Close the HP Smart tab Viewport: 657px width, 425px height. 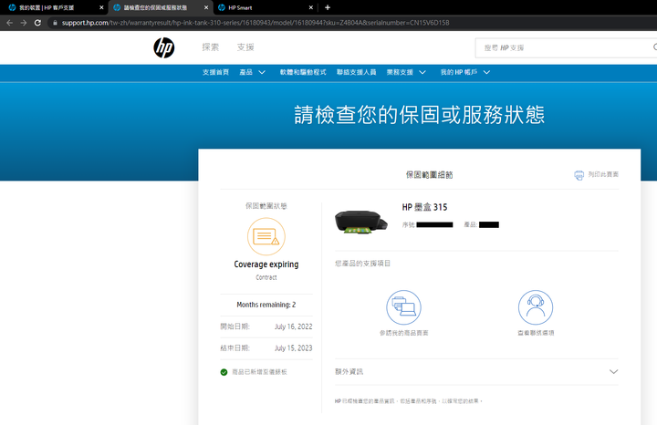[x=311, y=7]
